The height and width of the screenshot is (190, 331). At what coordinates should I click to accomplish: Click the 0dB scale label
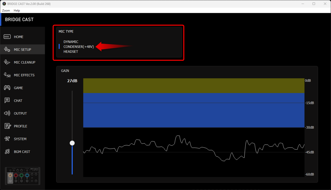point(308,81)
